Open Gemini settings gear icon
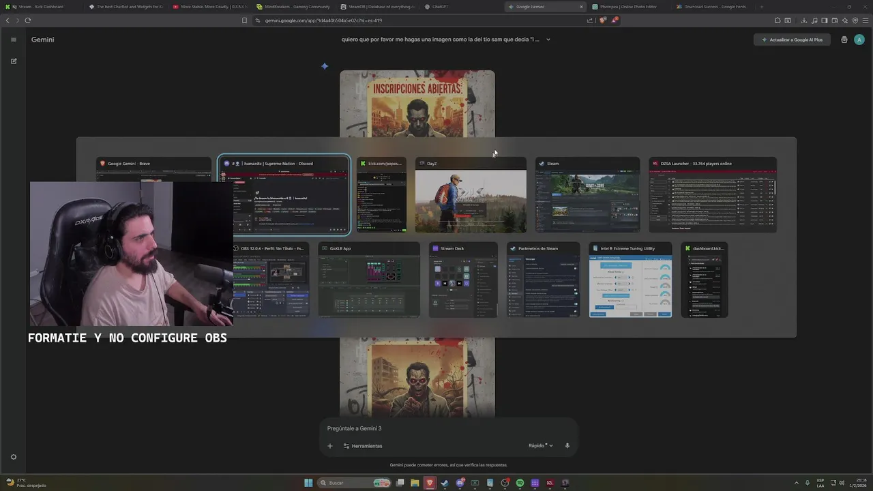Viewport: 873px width, 491px height. click(x=13, y=457)
